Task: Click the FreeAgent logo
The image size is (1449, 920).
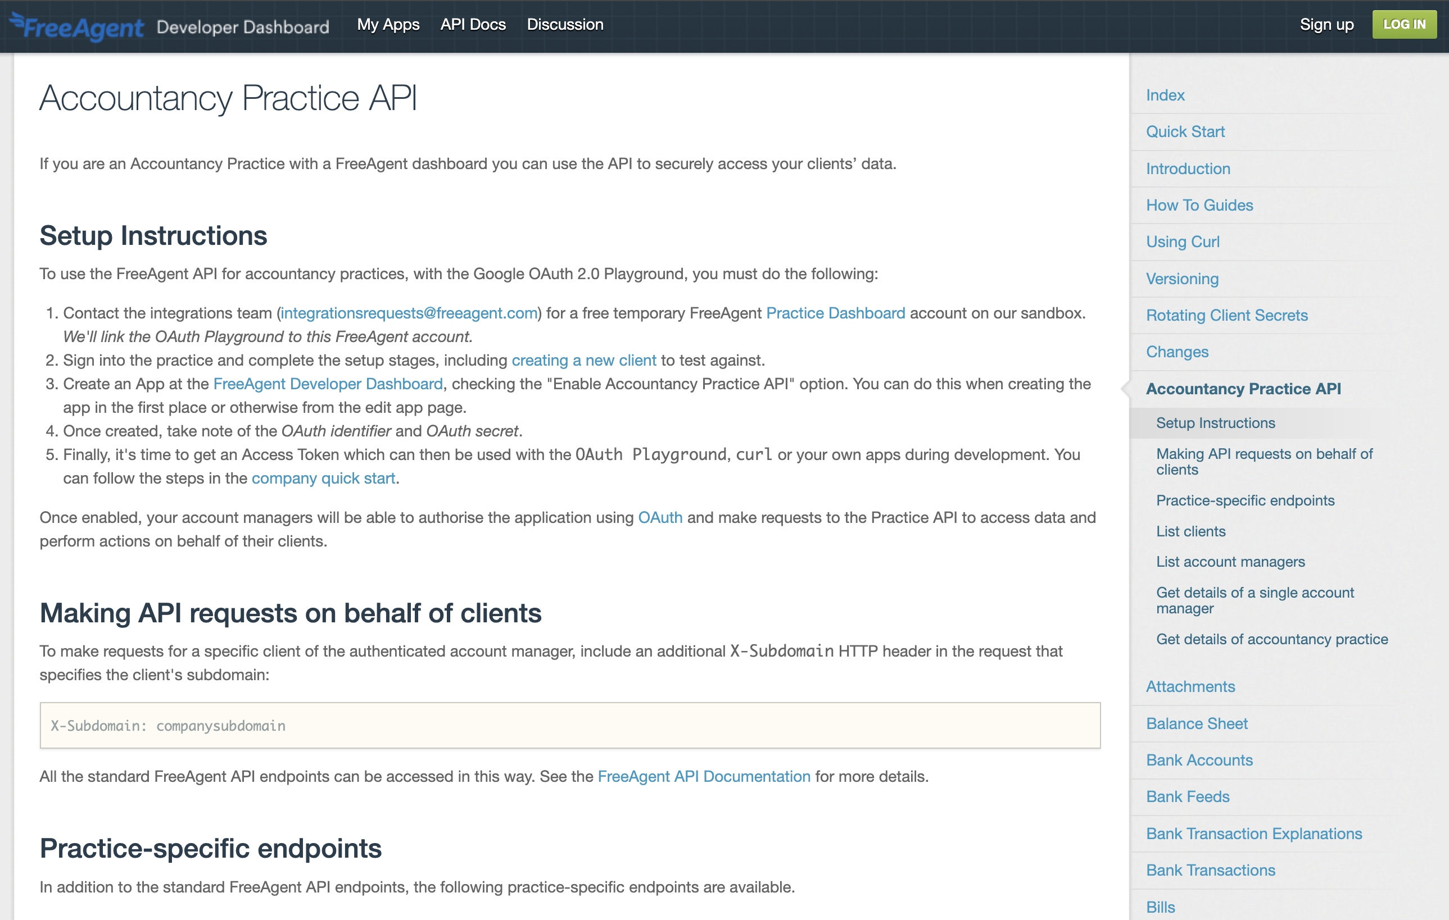Action: (77, 26)
